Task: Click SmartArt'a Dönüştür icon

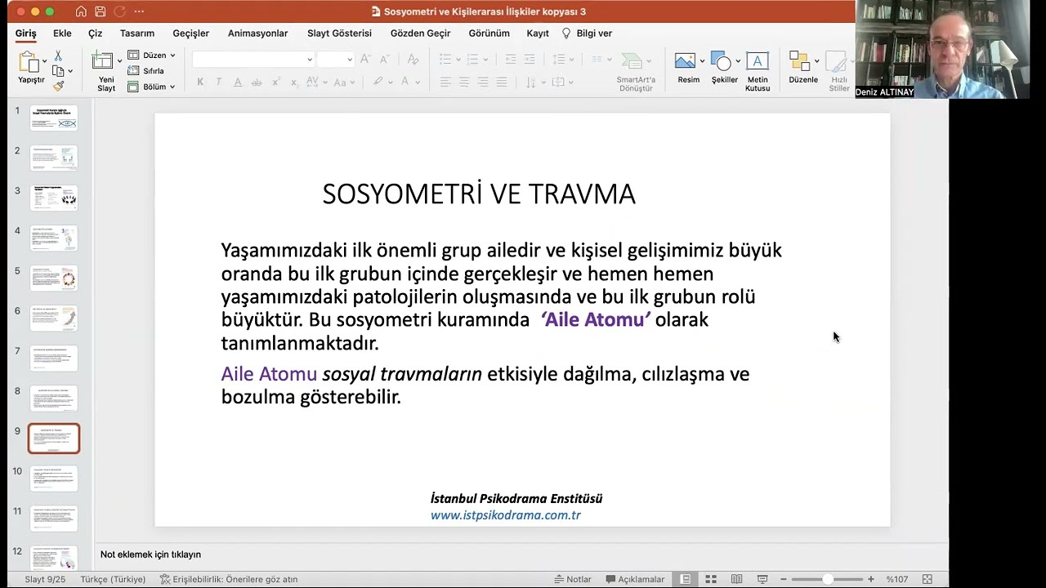Action: point(632,61)
